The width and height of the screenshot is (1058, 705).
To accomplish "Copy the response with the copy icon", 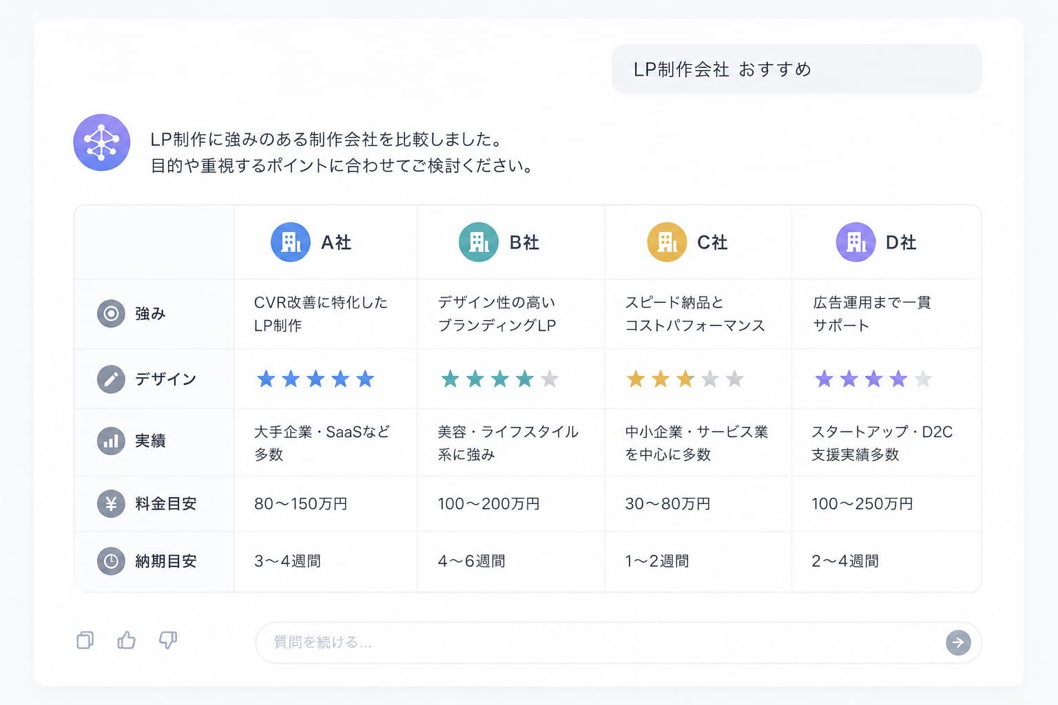I will [85, 640].
